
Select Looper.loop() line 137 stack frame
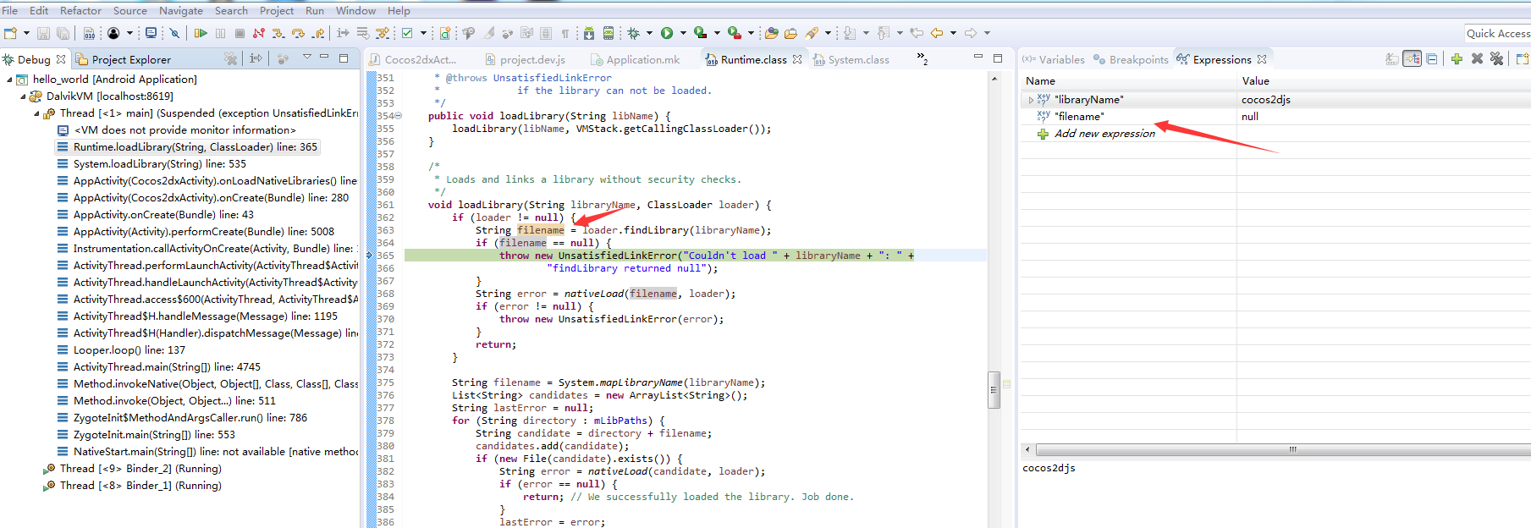click(129, 350)
